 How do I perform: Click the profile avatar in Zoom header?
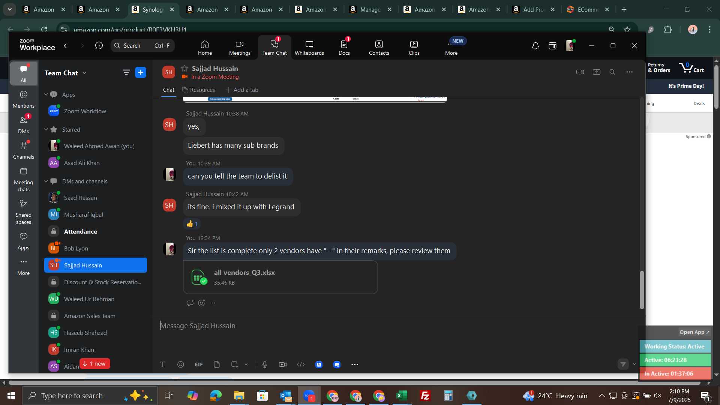pyautogui.click(x=570, y=45)
